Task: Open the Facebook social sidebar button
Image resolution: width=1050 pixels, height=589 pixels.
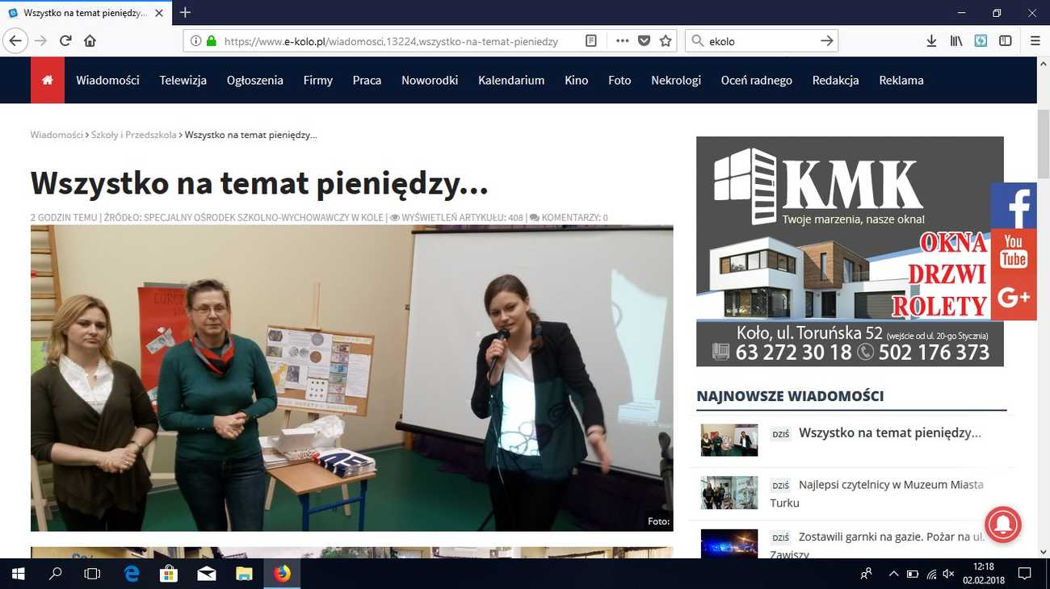Action: click(x=1014, y=206)
